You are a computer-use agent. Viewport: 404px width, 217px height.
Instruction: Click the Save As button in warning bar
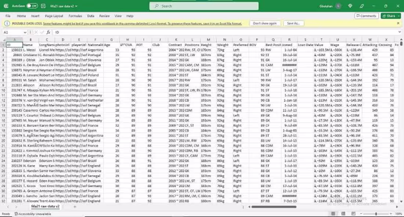tap(294, 23)
